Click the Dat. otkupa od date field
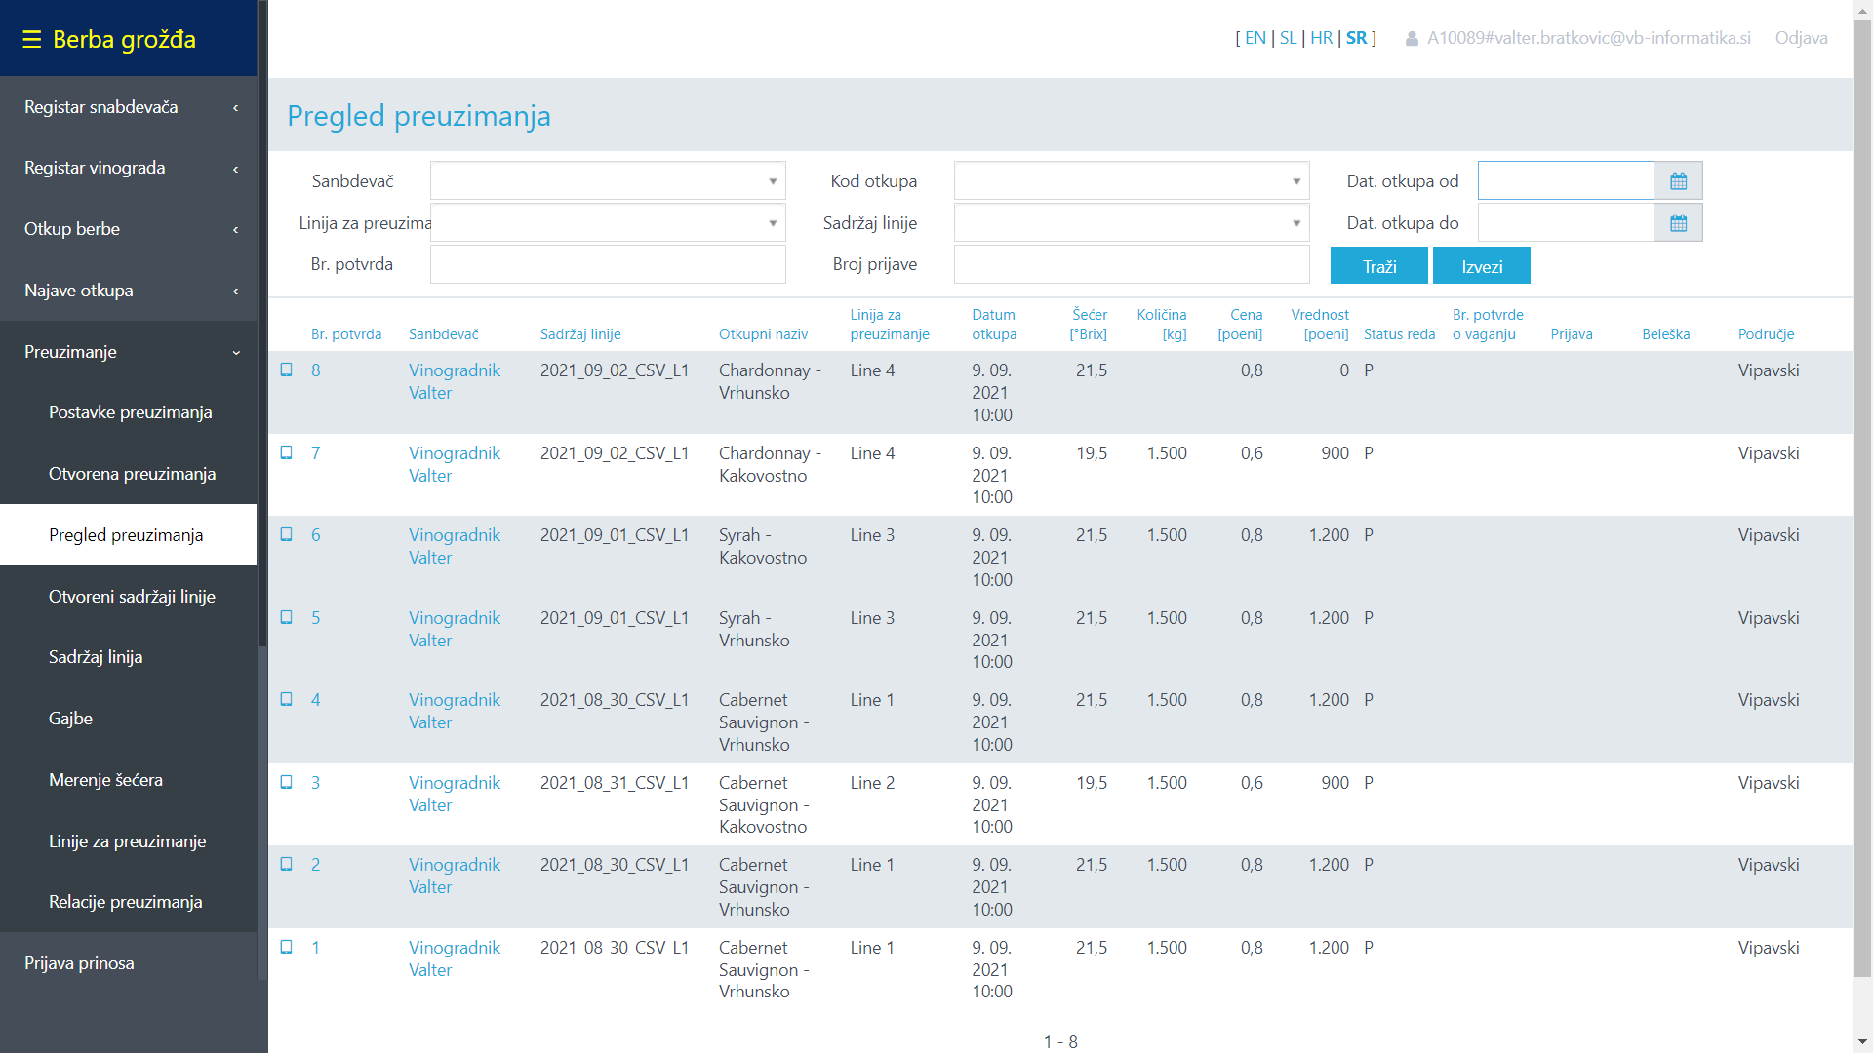 (1566, 181)
